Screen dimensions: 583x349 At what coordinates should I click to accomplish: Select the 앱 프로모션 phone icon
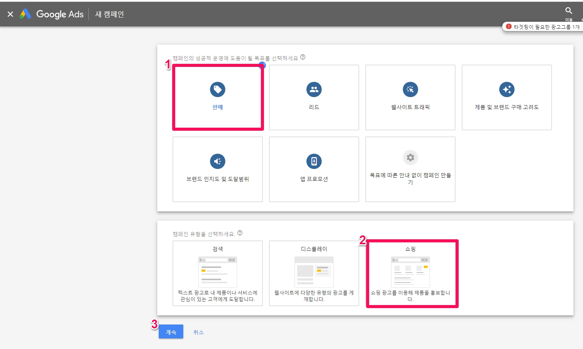pos(314,161)
